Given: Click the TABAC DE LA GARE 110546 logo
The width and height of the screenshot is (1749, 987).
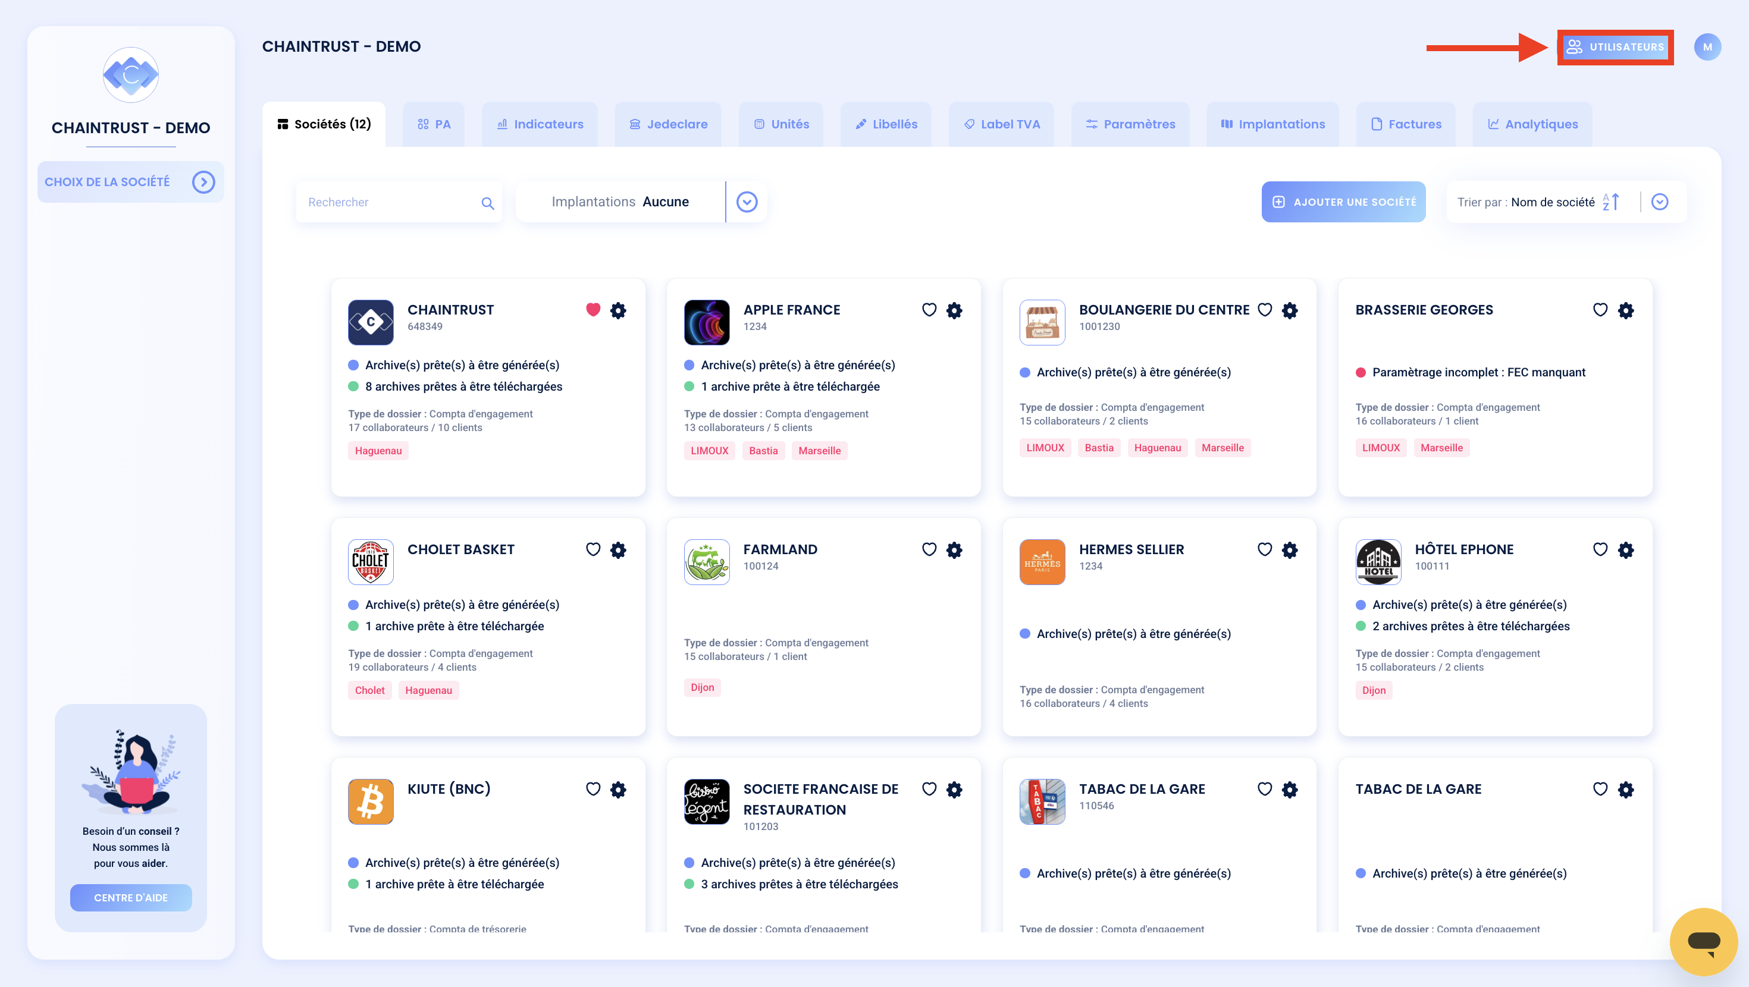Looking at the screenshot, I should 1042,801.
